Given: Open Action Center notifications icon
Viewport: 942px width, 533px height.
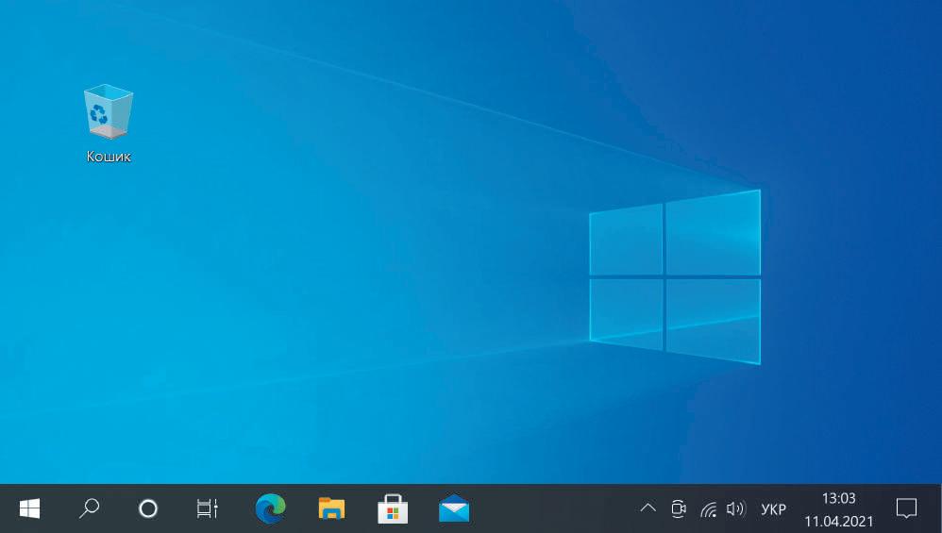Looking at the screenshot, I should tap(906, 509).
